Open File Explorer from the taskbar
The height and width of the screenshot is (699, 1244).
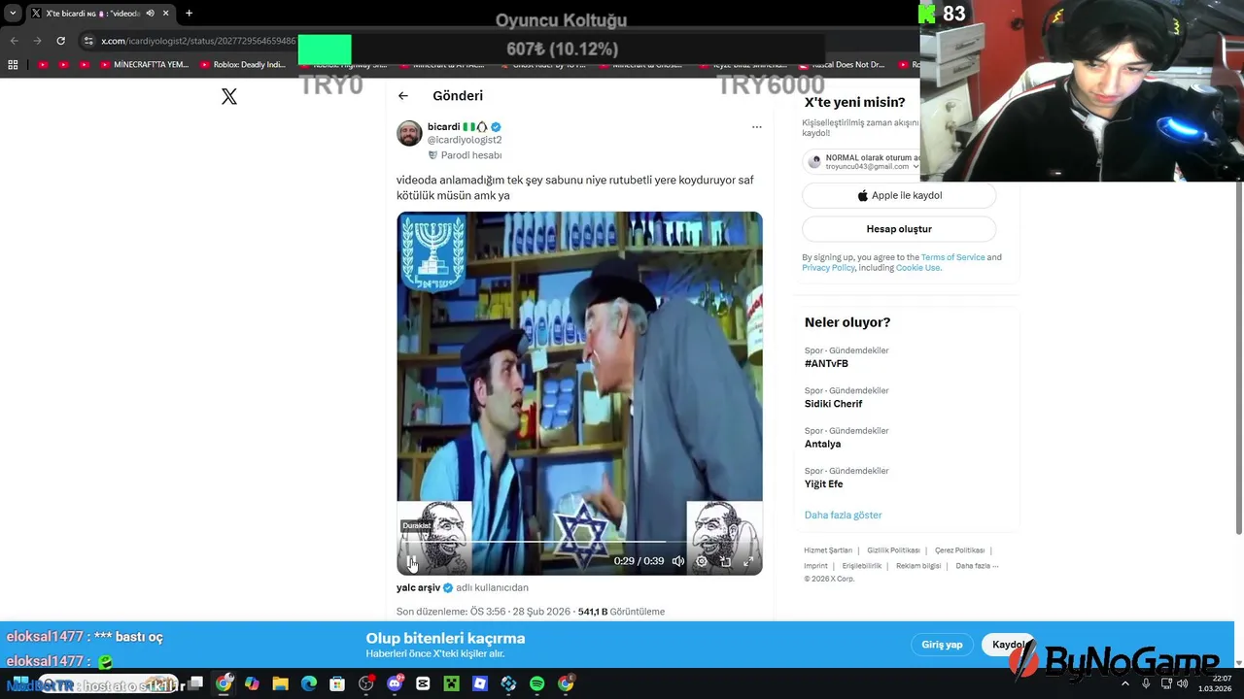pos(281,683)
